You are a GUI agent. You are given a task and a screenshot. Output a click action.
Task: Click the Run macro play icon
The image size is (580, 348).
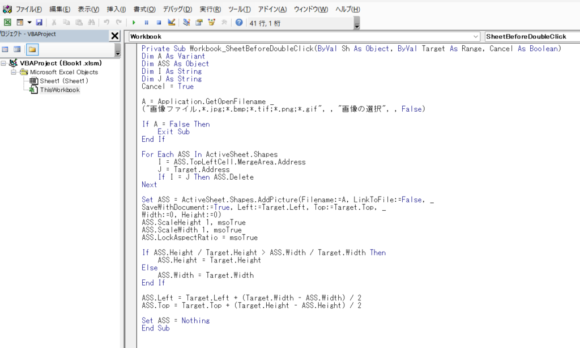(134, 22)
